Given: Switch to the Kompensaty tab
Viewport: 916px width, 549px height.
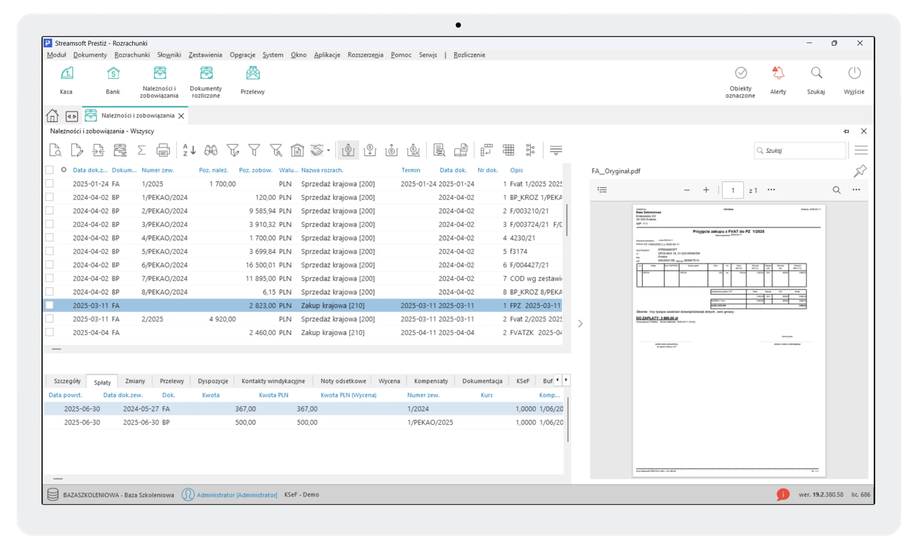Looking at the screenshot, I should [431, 381].
